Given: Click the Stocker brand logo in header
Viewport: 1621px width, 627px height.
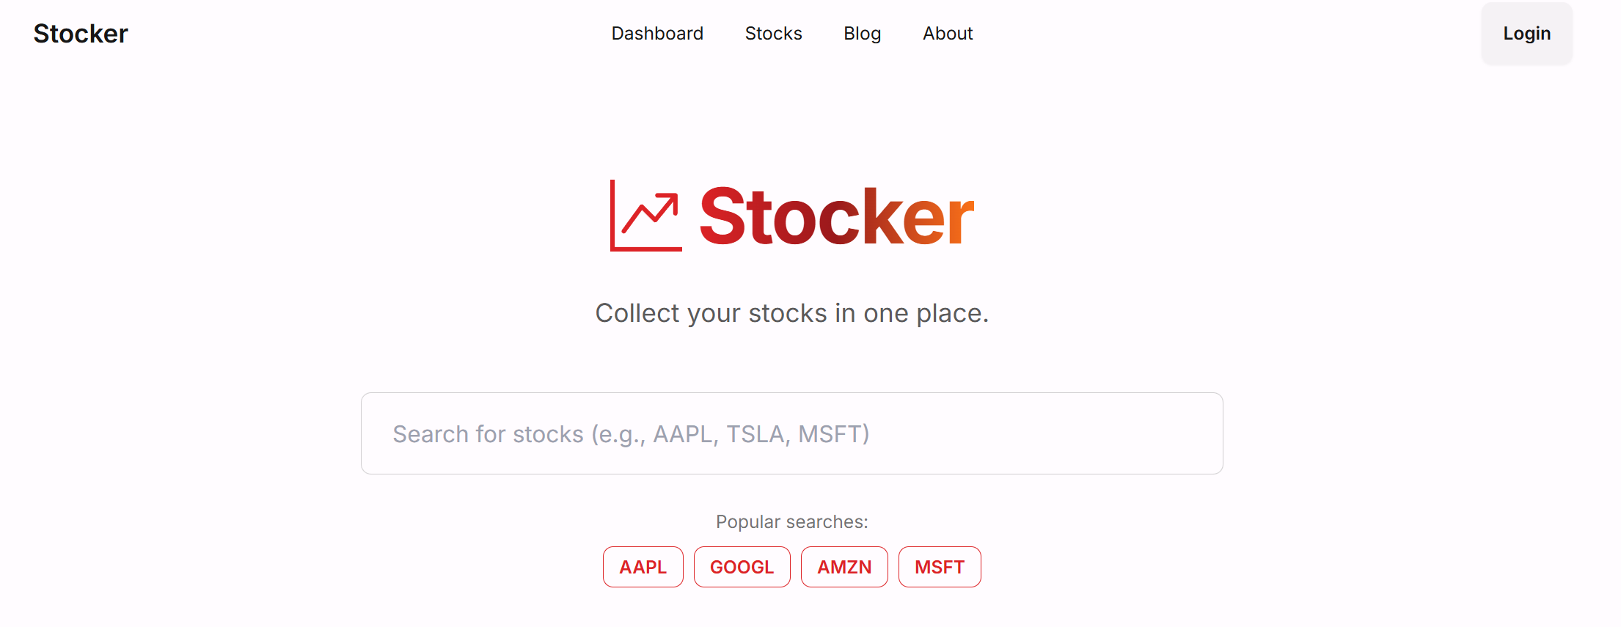Looking at the screenshot, I should [81, 34].
